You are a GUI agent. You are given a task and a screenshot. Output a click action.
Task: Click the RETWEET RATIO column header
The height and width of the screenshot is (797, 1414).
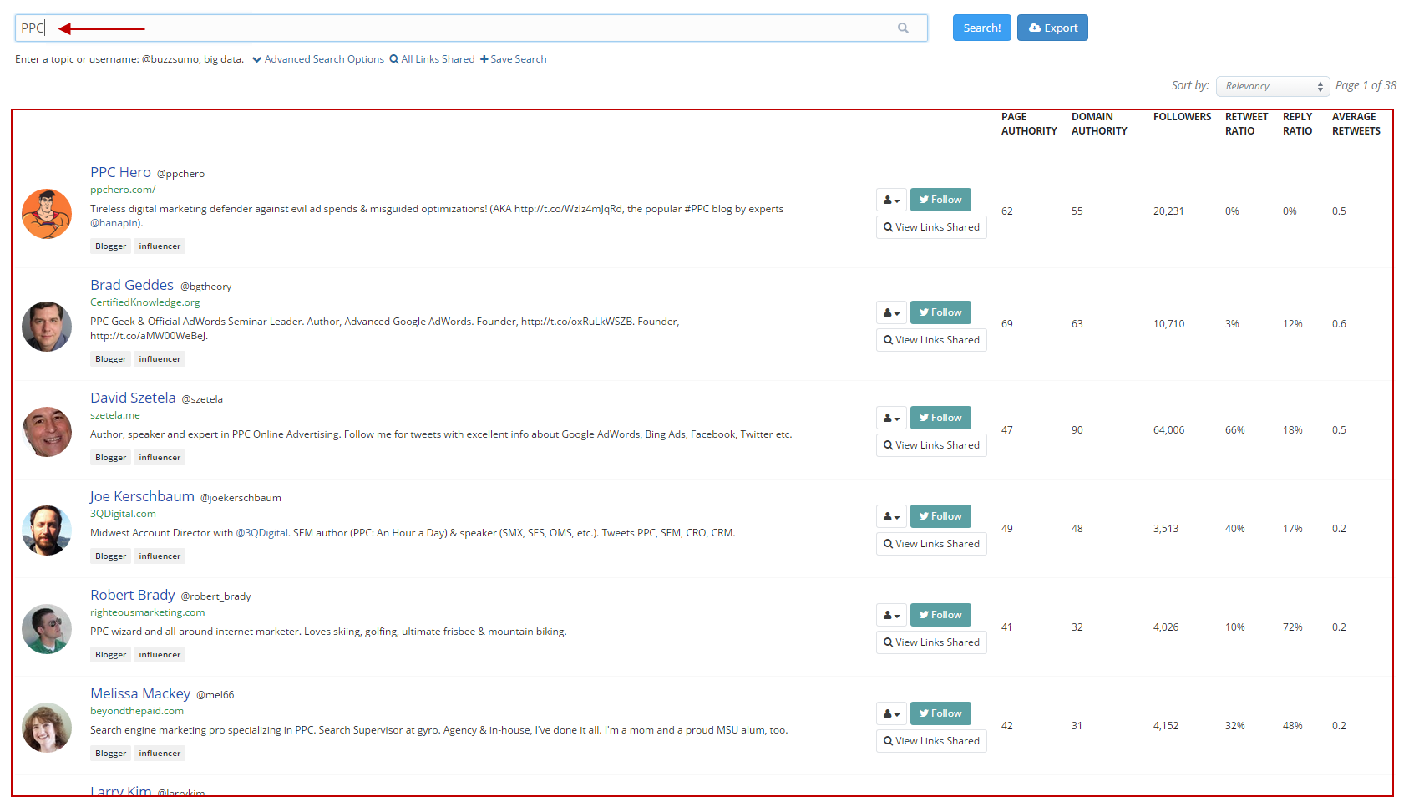pyautogui.click(x=1246, y=124)
